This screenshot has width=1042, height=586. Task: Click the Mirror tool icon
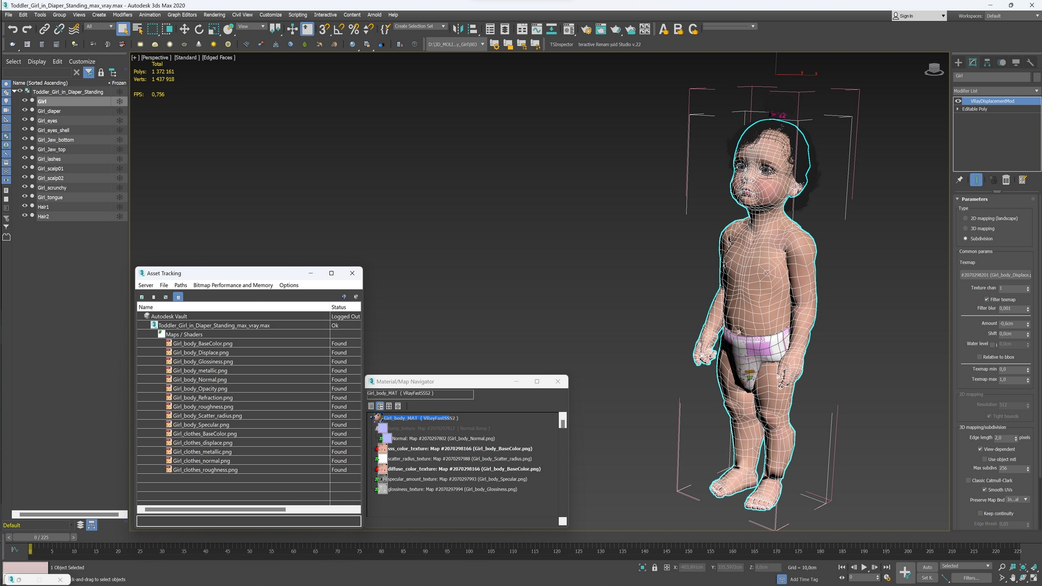click(x=458, y=29)
